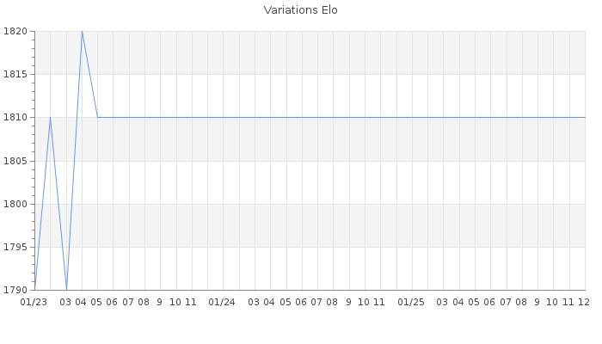Click the dip to 1790 between peaks
Image resolution: width=602 pixels, height=344 pixels.
pyautogui.click(x=66, y=289)
